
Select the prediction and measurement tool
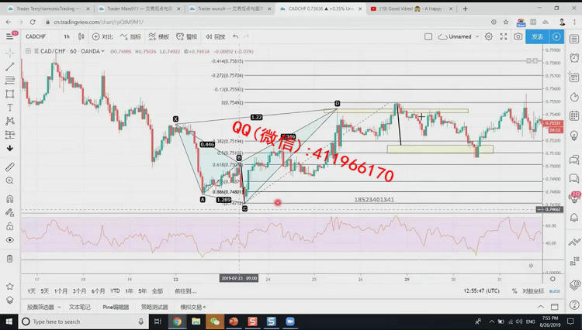pos(10,135)
